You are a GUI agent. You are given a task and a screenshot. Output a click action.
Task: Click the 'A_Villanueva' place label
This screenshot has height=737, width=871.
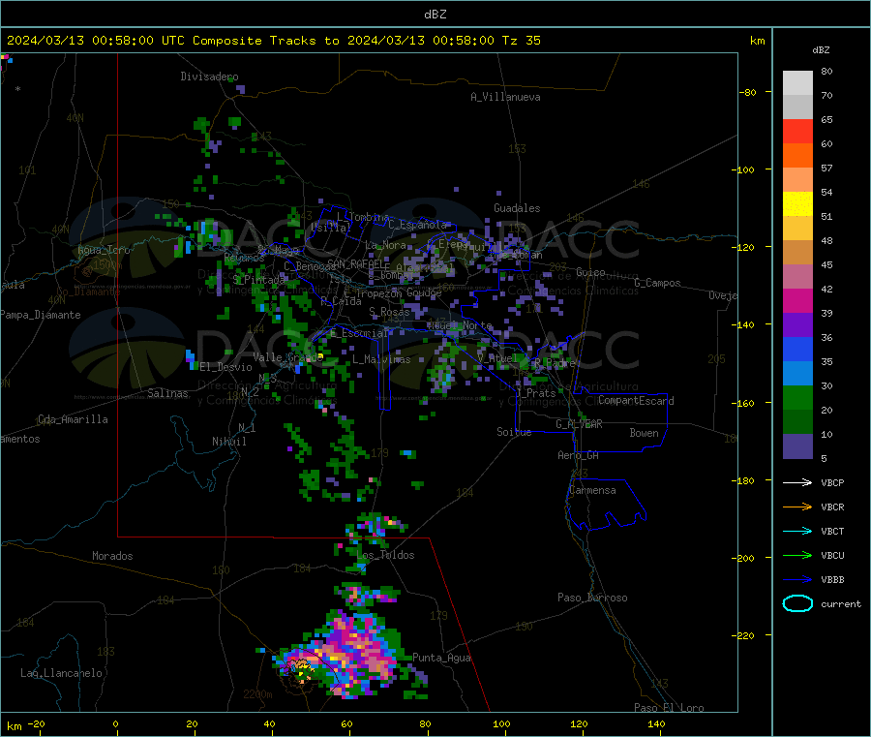[505, 97]
